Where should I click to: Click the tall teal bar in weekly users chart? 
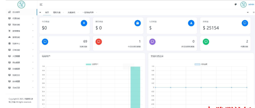[x=135, y=87]
